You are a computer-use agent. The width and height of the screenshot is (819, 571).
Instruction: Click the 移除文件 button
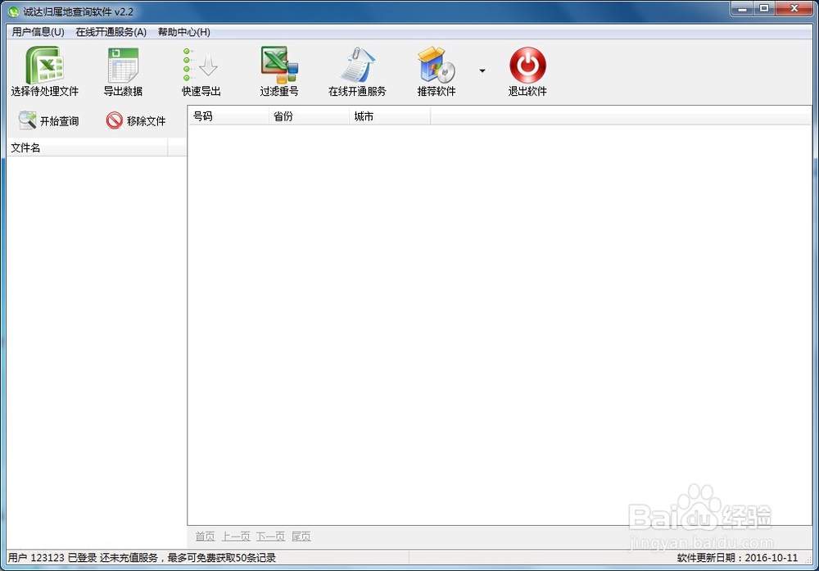coord(136,120)
